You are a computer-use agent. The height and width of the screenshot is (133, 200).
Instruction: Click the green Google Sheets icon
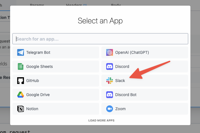tap(21, 66)
